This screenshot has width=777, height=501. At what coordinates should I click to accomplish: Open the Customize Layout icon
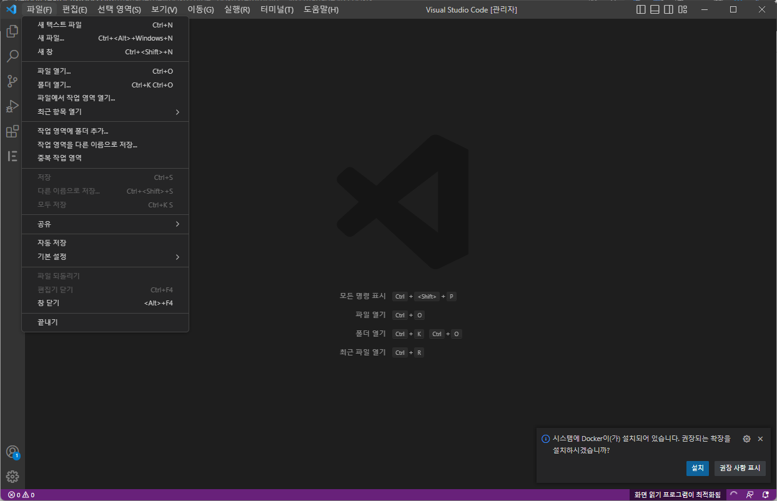pos(683,9)
